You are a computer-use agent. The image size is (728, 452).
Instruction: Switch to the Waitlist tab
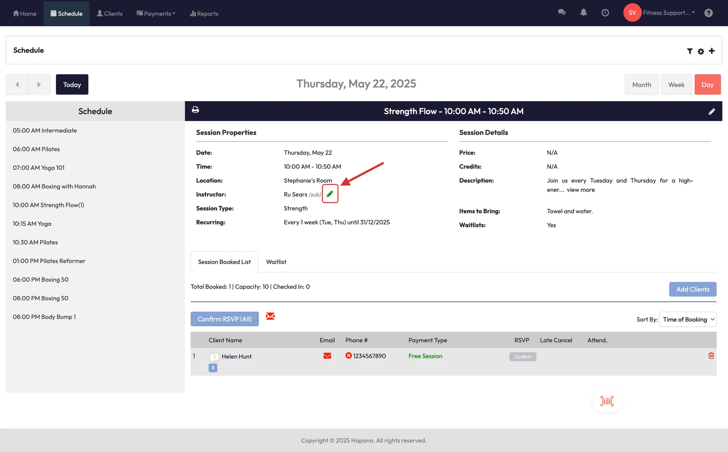point(276,262)
